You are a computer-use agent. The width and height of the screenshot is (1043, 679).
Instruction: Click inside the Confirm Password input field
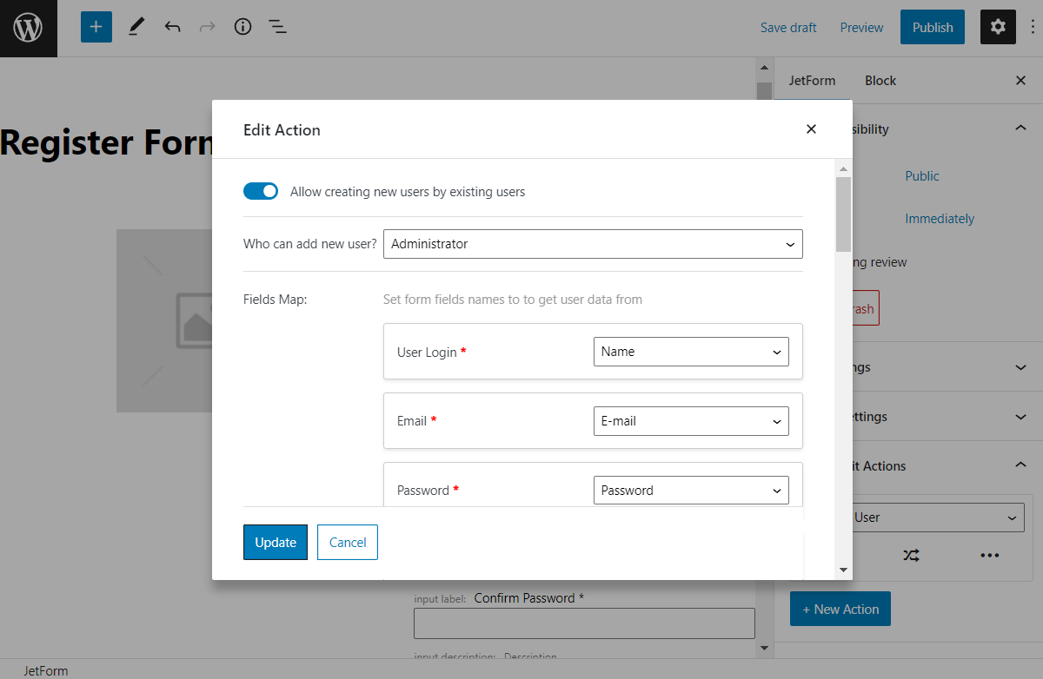[x=583, y=623]
